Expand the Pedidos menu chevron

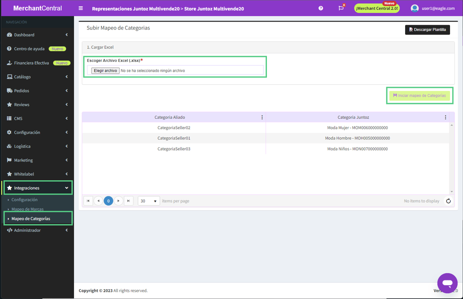click(66, 91)
